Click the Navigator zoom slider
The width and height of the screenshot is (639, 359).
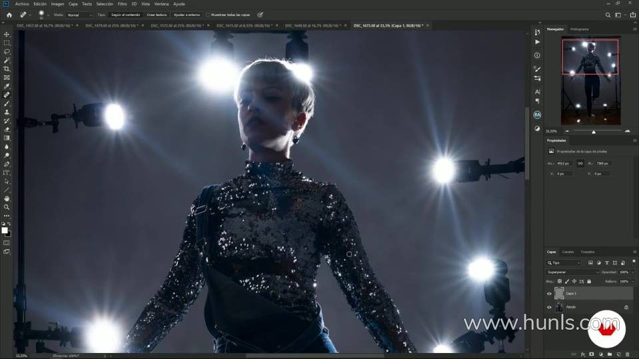click(x=594, y=131)
